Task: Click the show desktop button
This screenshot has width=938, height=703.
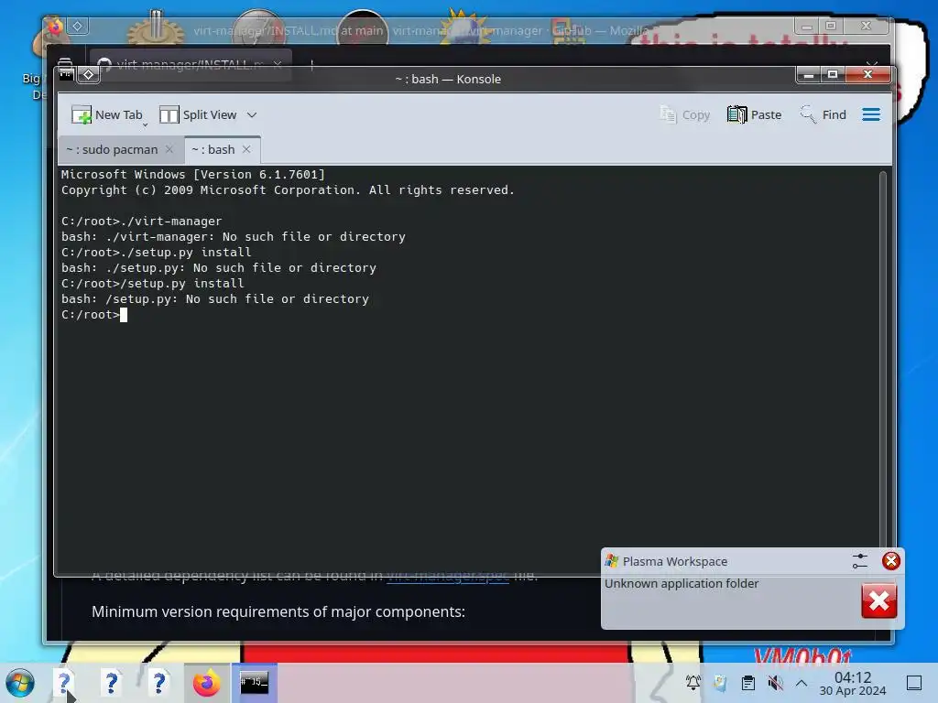Action: click(x=914, y=683)
